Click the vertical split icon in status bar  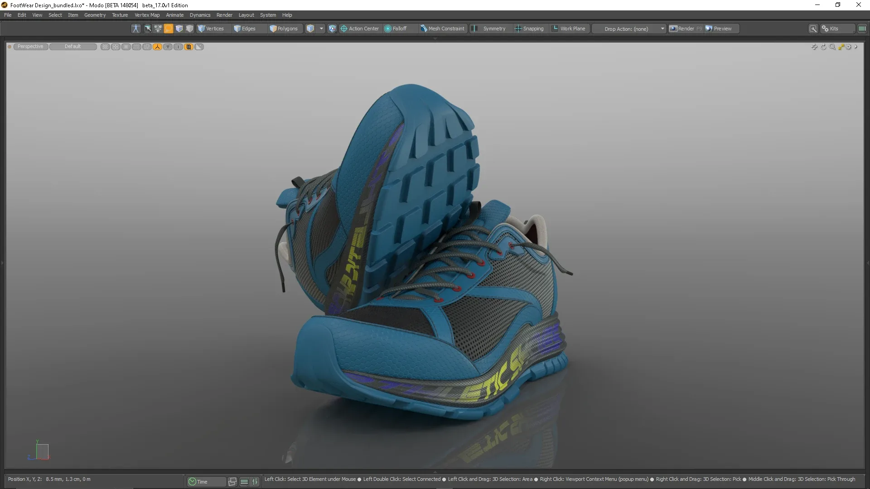255,482
